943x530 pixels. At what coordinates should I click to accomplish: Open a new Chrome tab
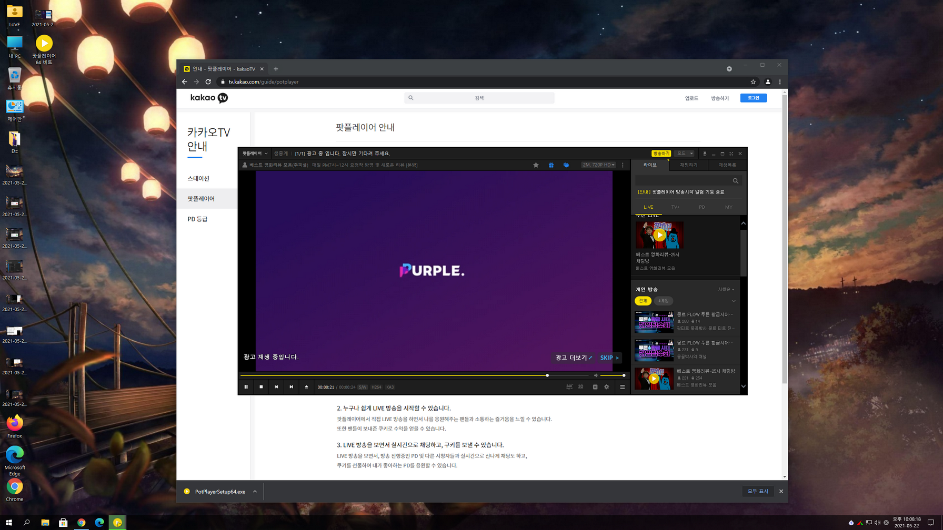tap(276, 69)
